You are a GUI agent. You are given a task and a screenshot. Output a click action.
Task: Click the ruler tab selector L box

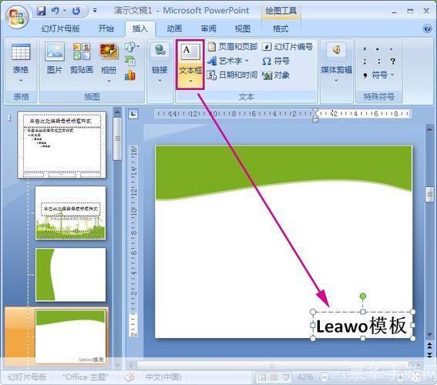pos(133,114)
